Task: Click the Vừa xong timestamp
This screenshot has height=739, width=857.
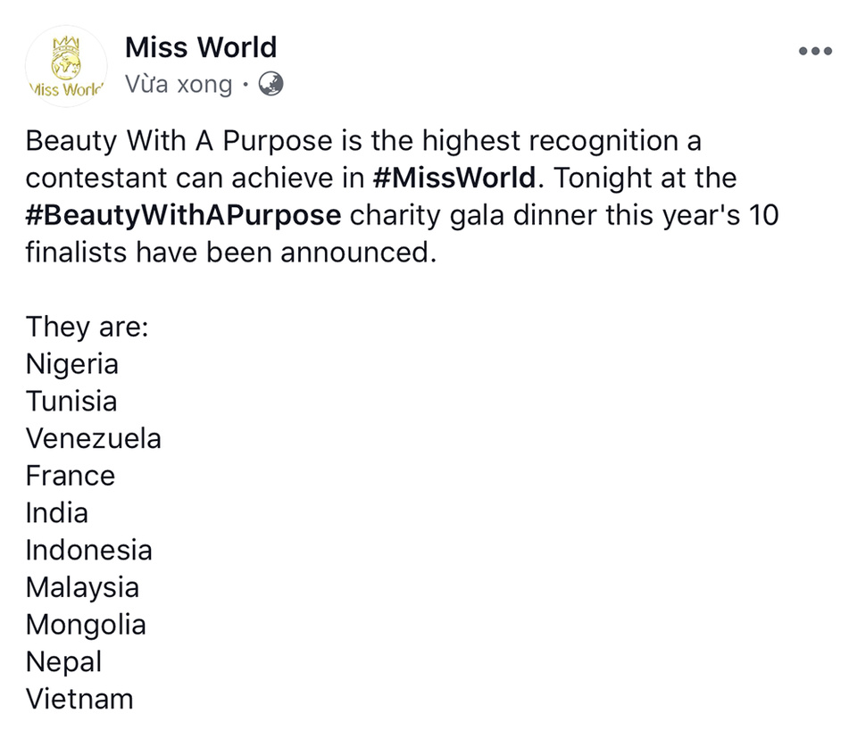Action: pos(179,85)
